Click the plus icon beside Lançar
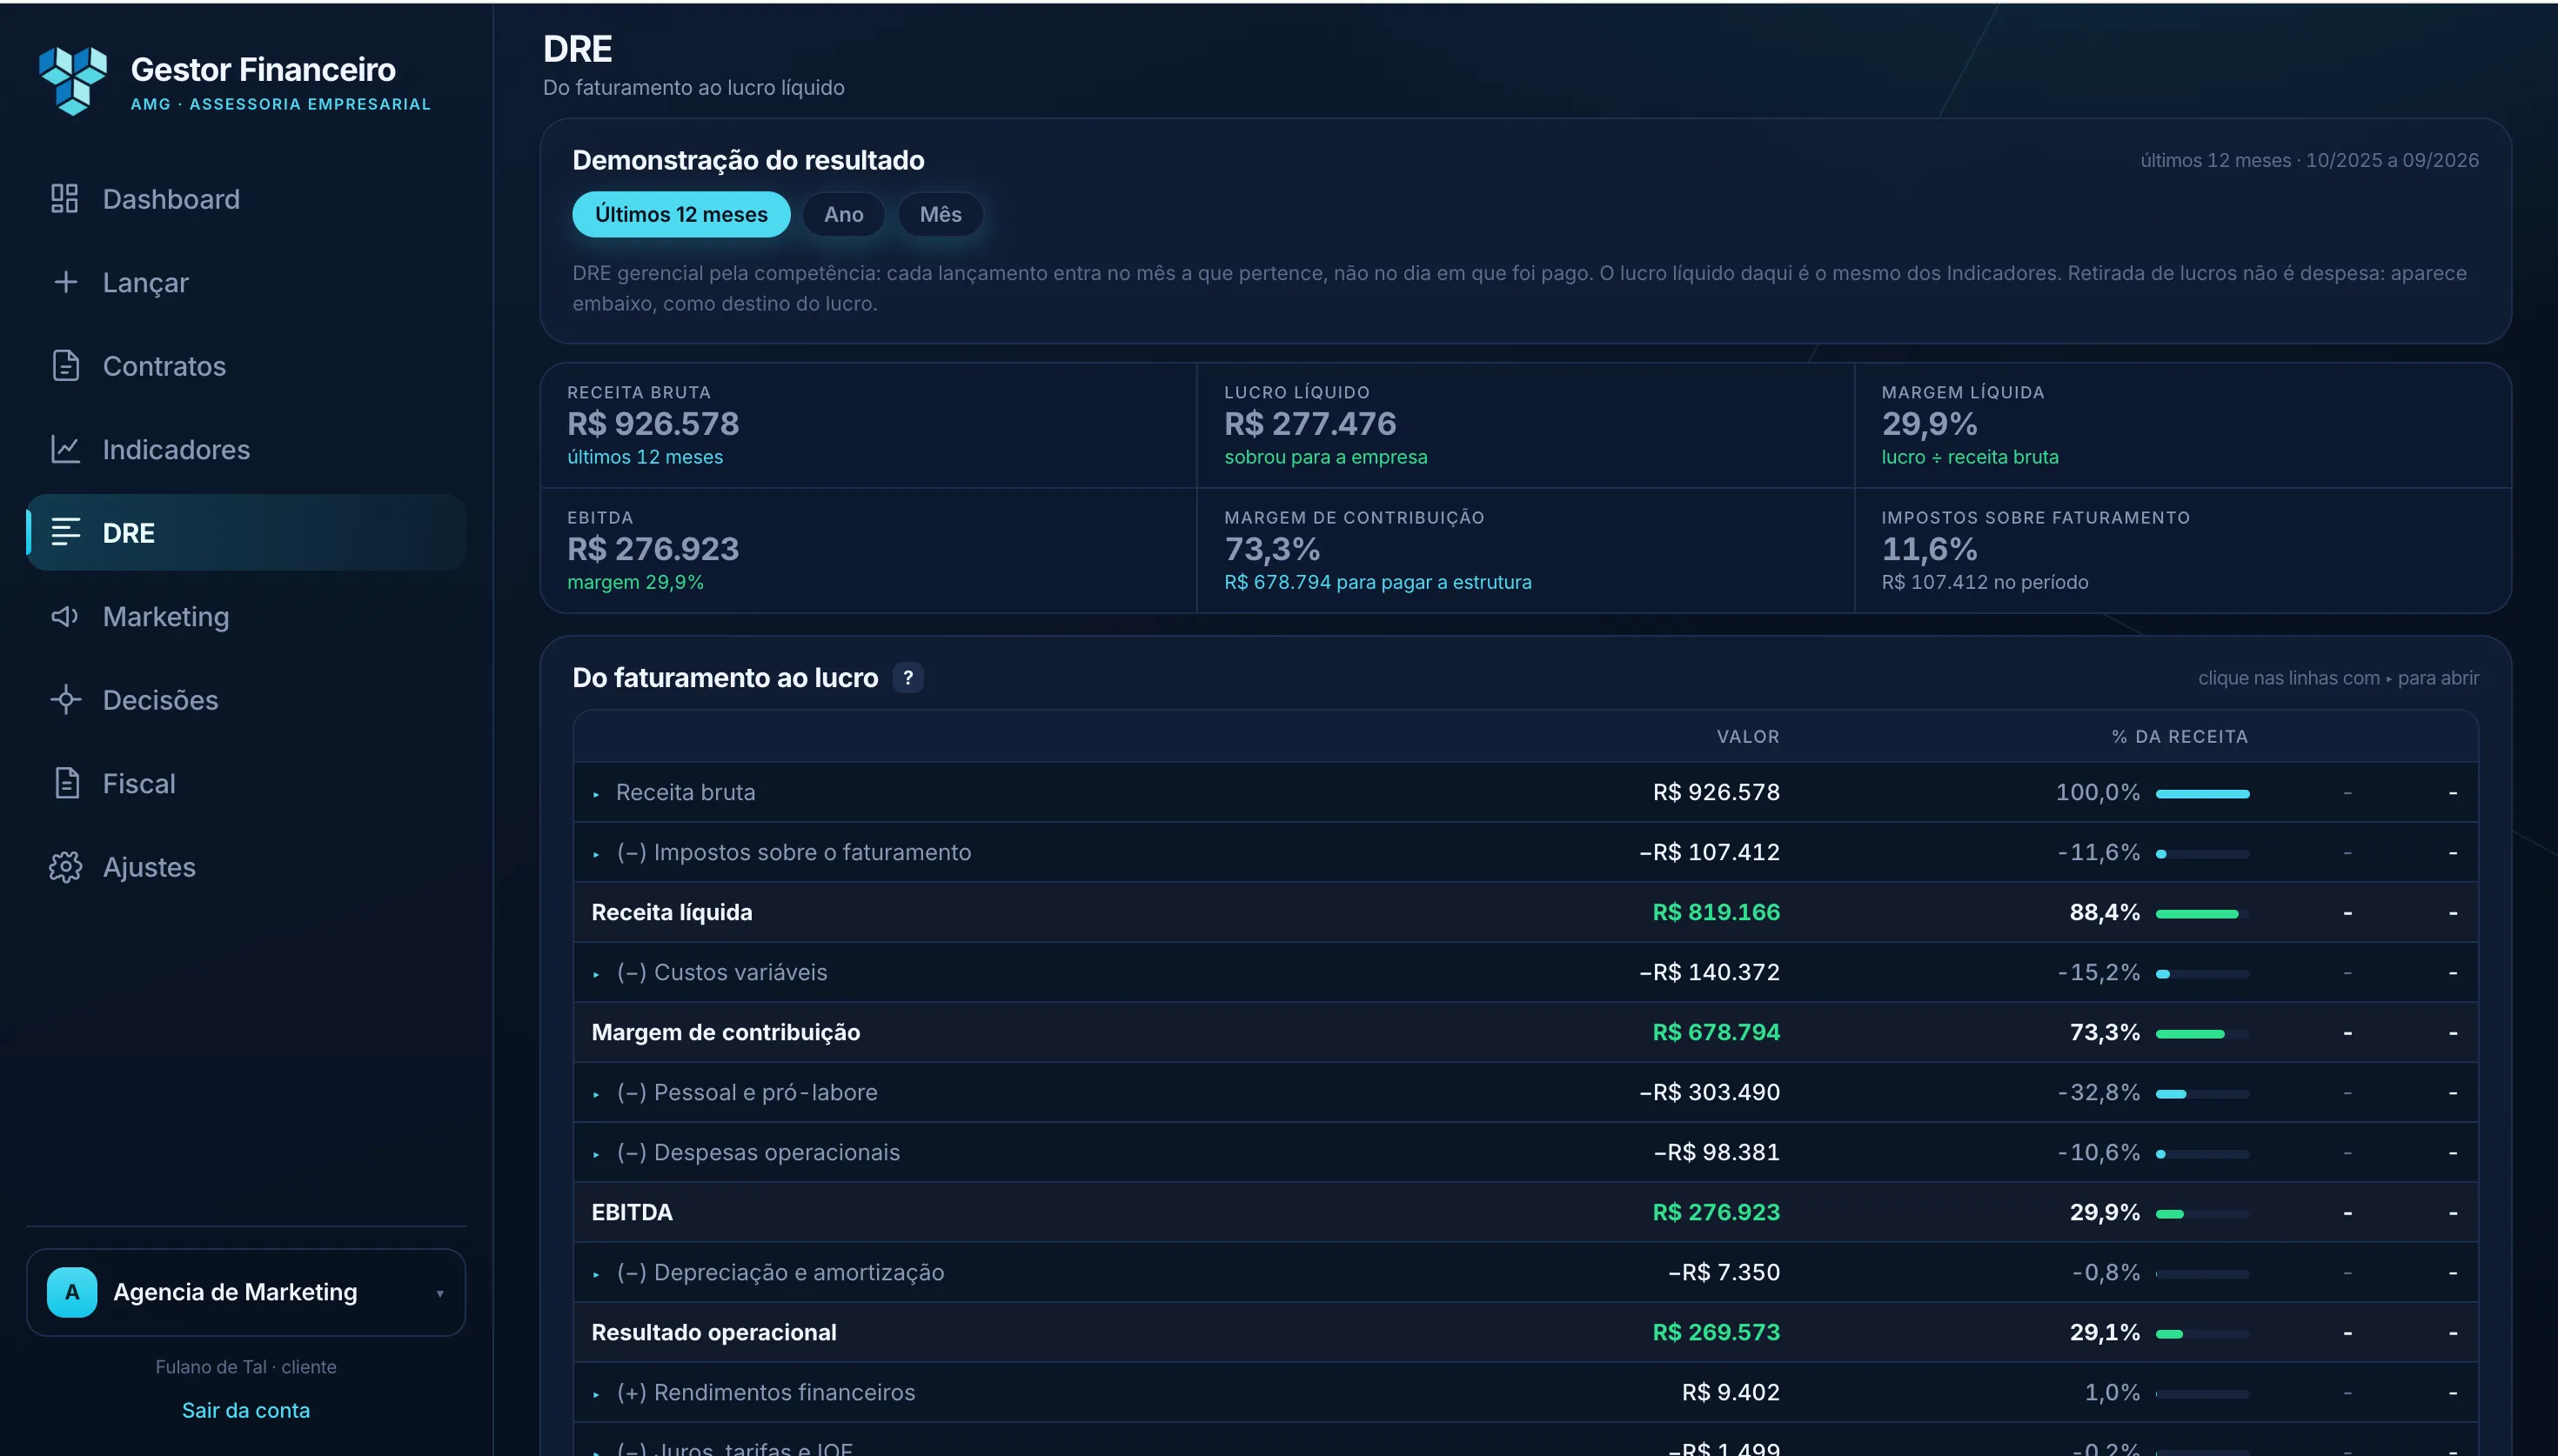 tap(65, 282)
